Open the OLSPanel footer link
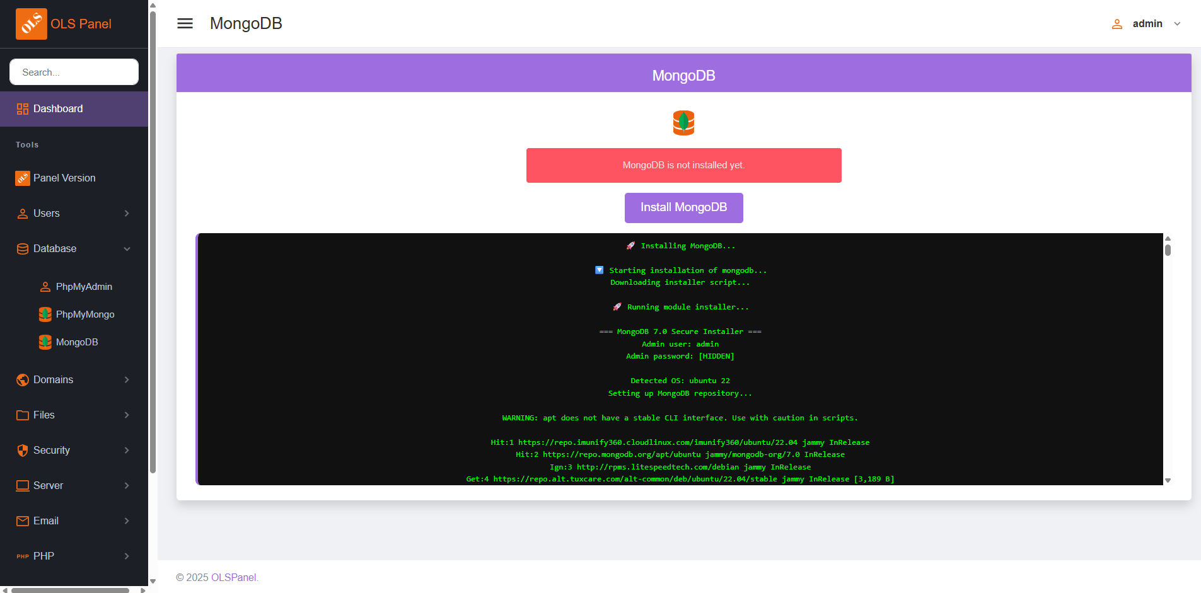This screenshot has width=1201, height=593. point(233,577)
